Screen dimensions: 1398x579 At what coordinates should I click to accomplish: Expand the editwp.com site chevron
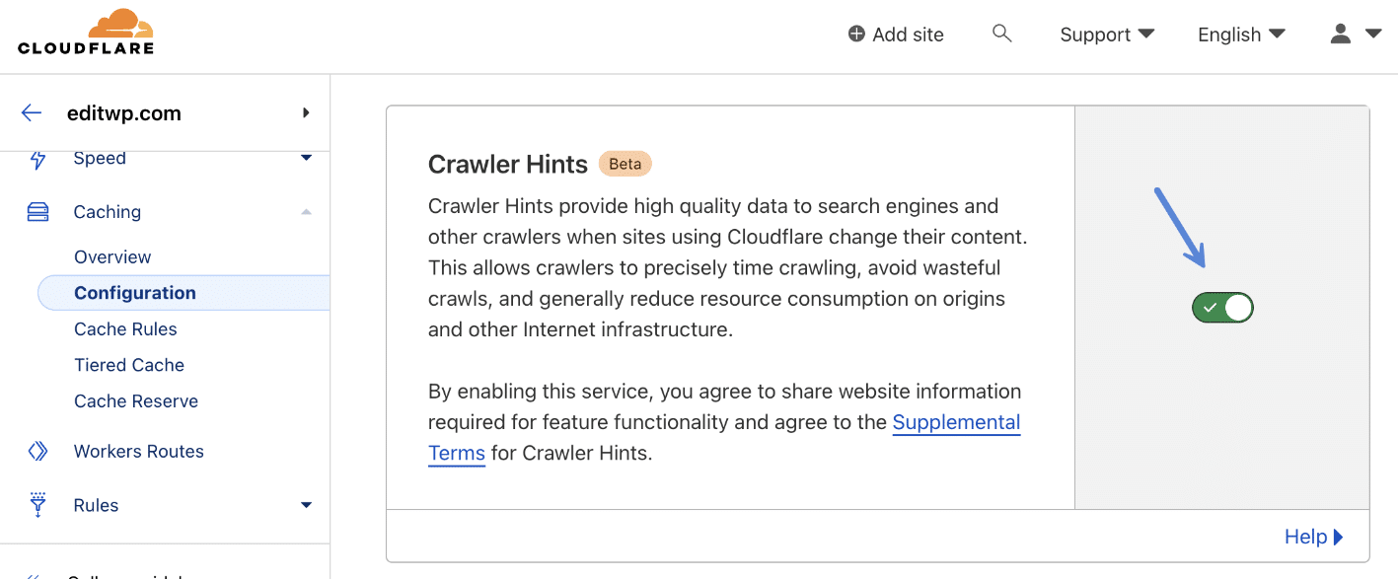(306, 112)
